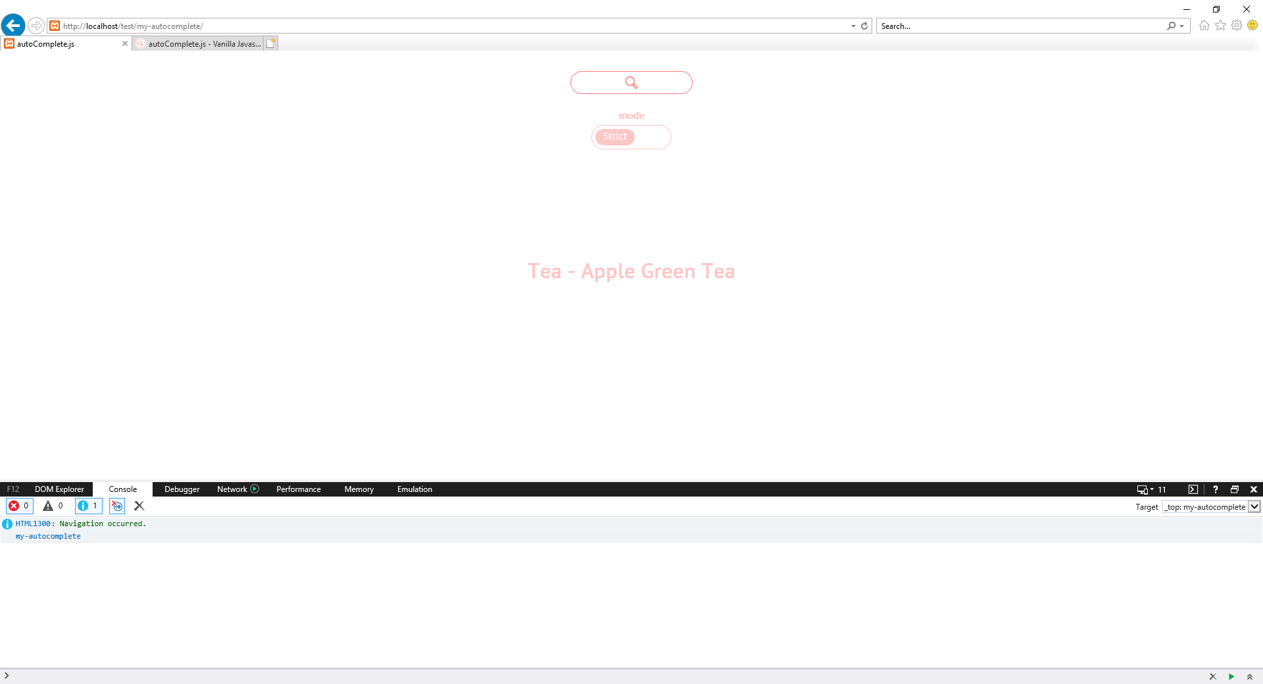The image size is (1263, 684).
Task: Refresh the page using the address bar icon
Action: (x=864, y=26)
